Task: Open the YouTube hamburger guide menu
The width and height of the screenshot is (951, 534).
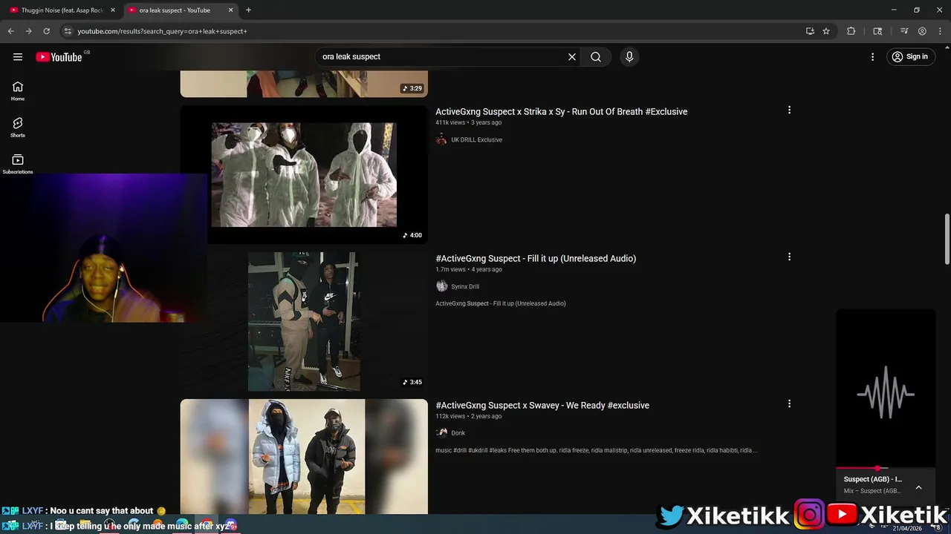Action: [x=18, y=57]
